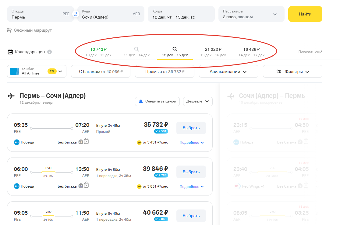Image resolution: width=340 pixels, height=225 pixels.
Task: Toggle the С багажом filter
Action: click(101, 71)
